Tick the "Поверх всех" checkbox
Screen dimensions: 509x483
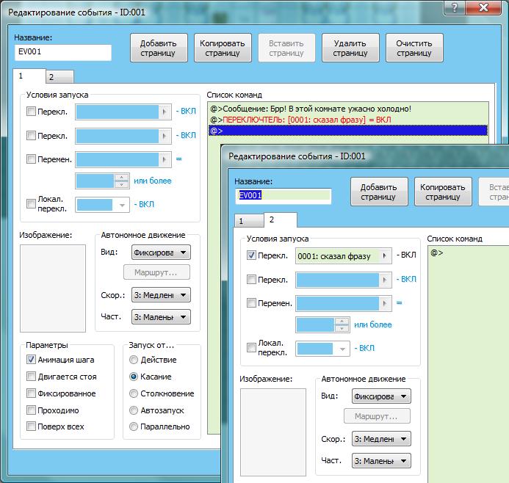[x=31, y=426]
